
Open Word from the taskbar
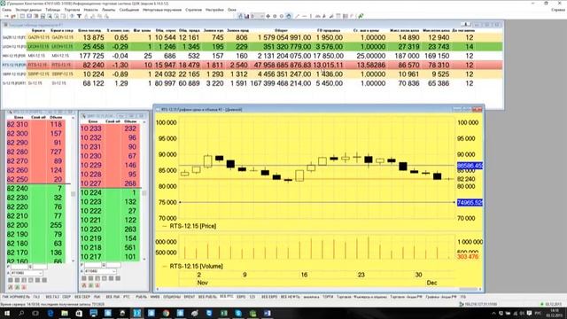point(268,313)
